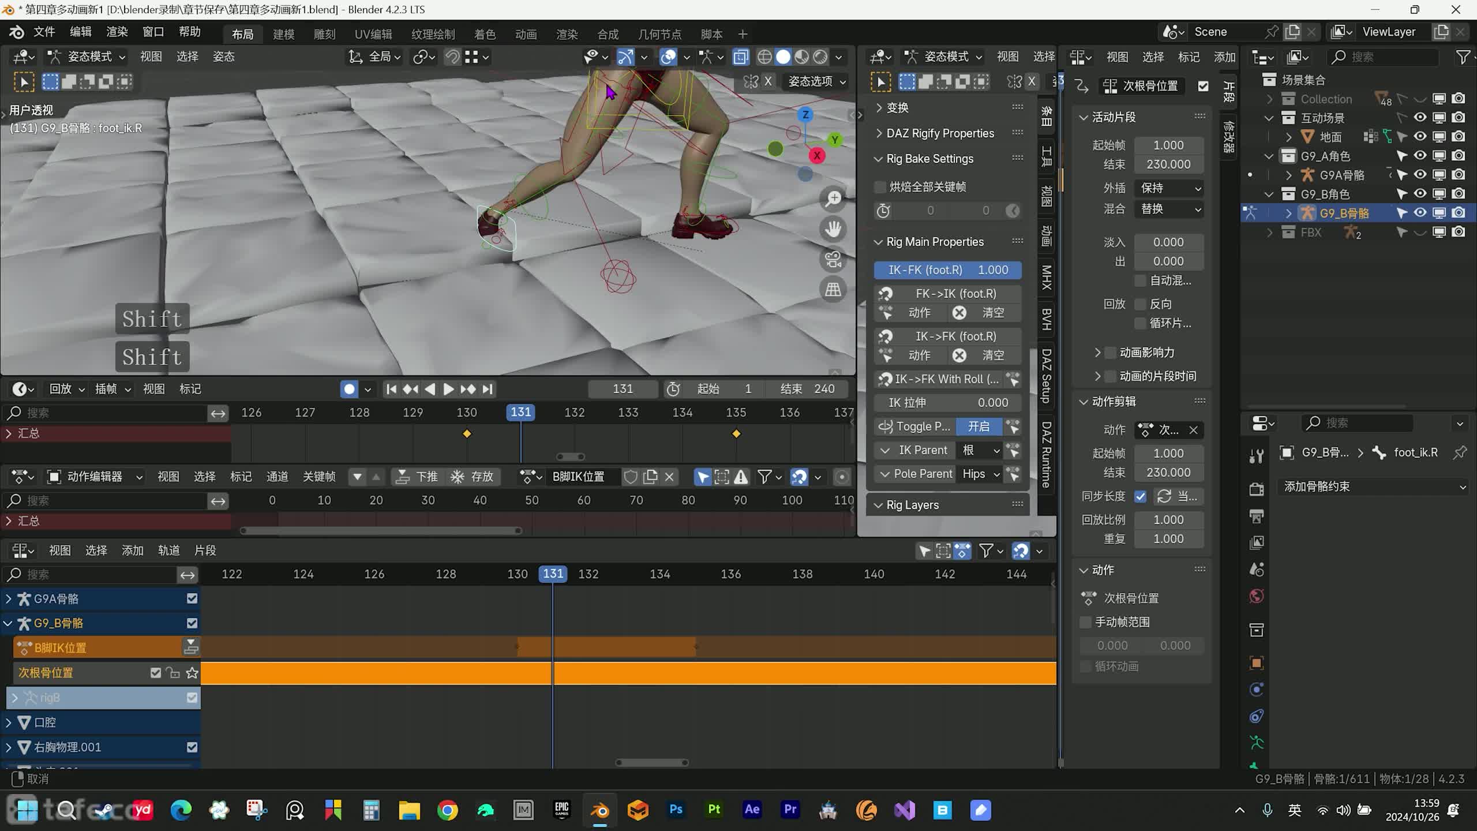1477x831 pixels.
Task: Click the outliner search field
Action: [1382, 57]
